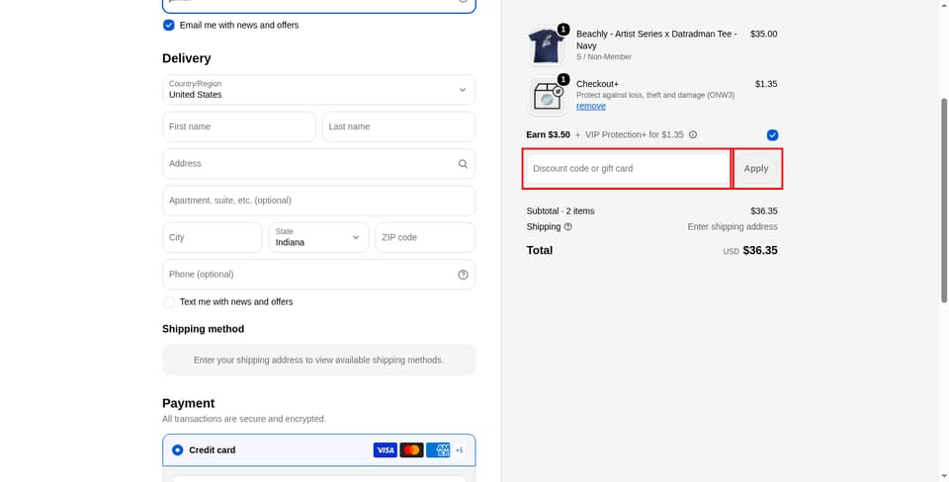Click the Payment heading
This screenshot has height=482, width=949.
tap(188, 403)
